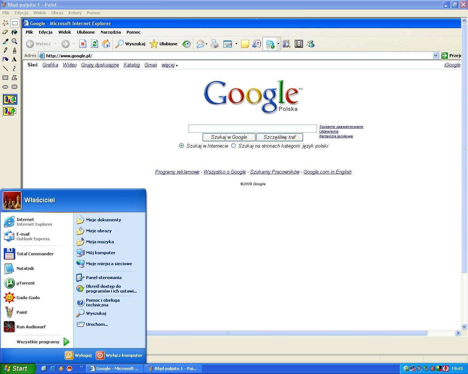Choose the Ellipse shape tool
Image resolution: width=468 pixels, height=374 pixels.
(5, 87)
